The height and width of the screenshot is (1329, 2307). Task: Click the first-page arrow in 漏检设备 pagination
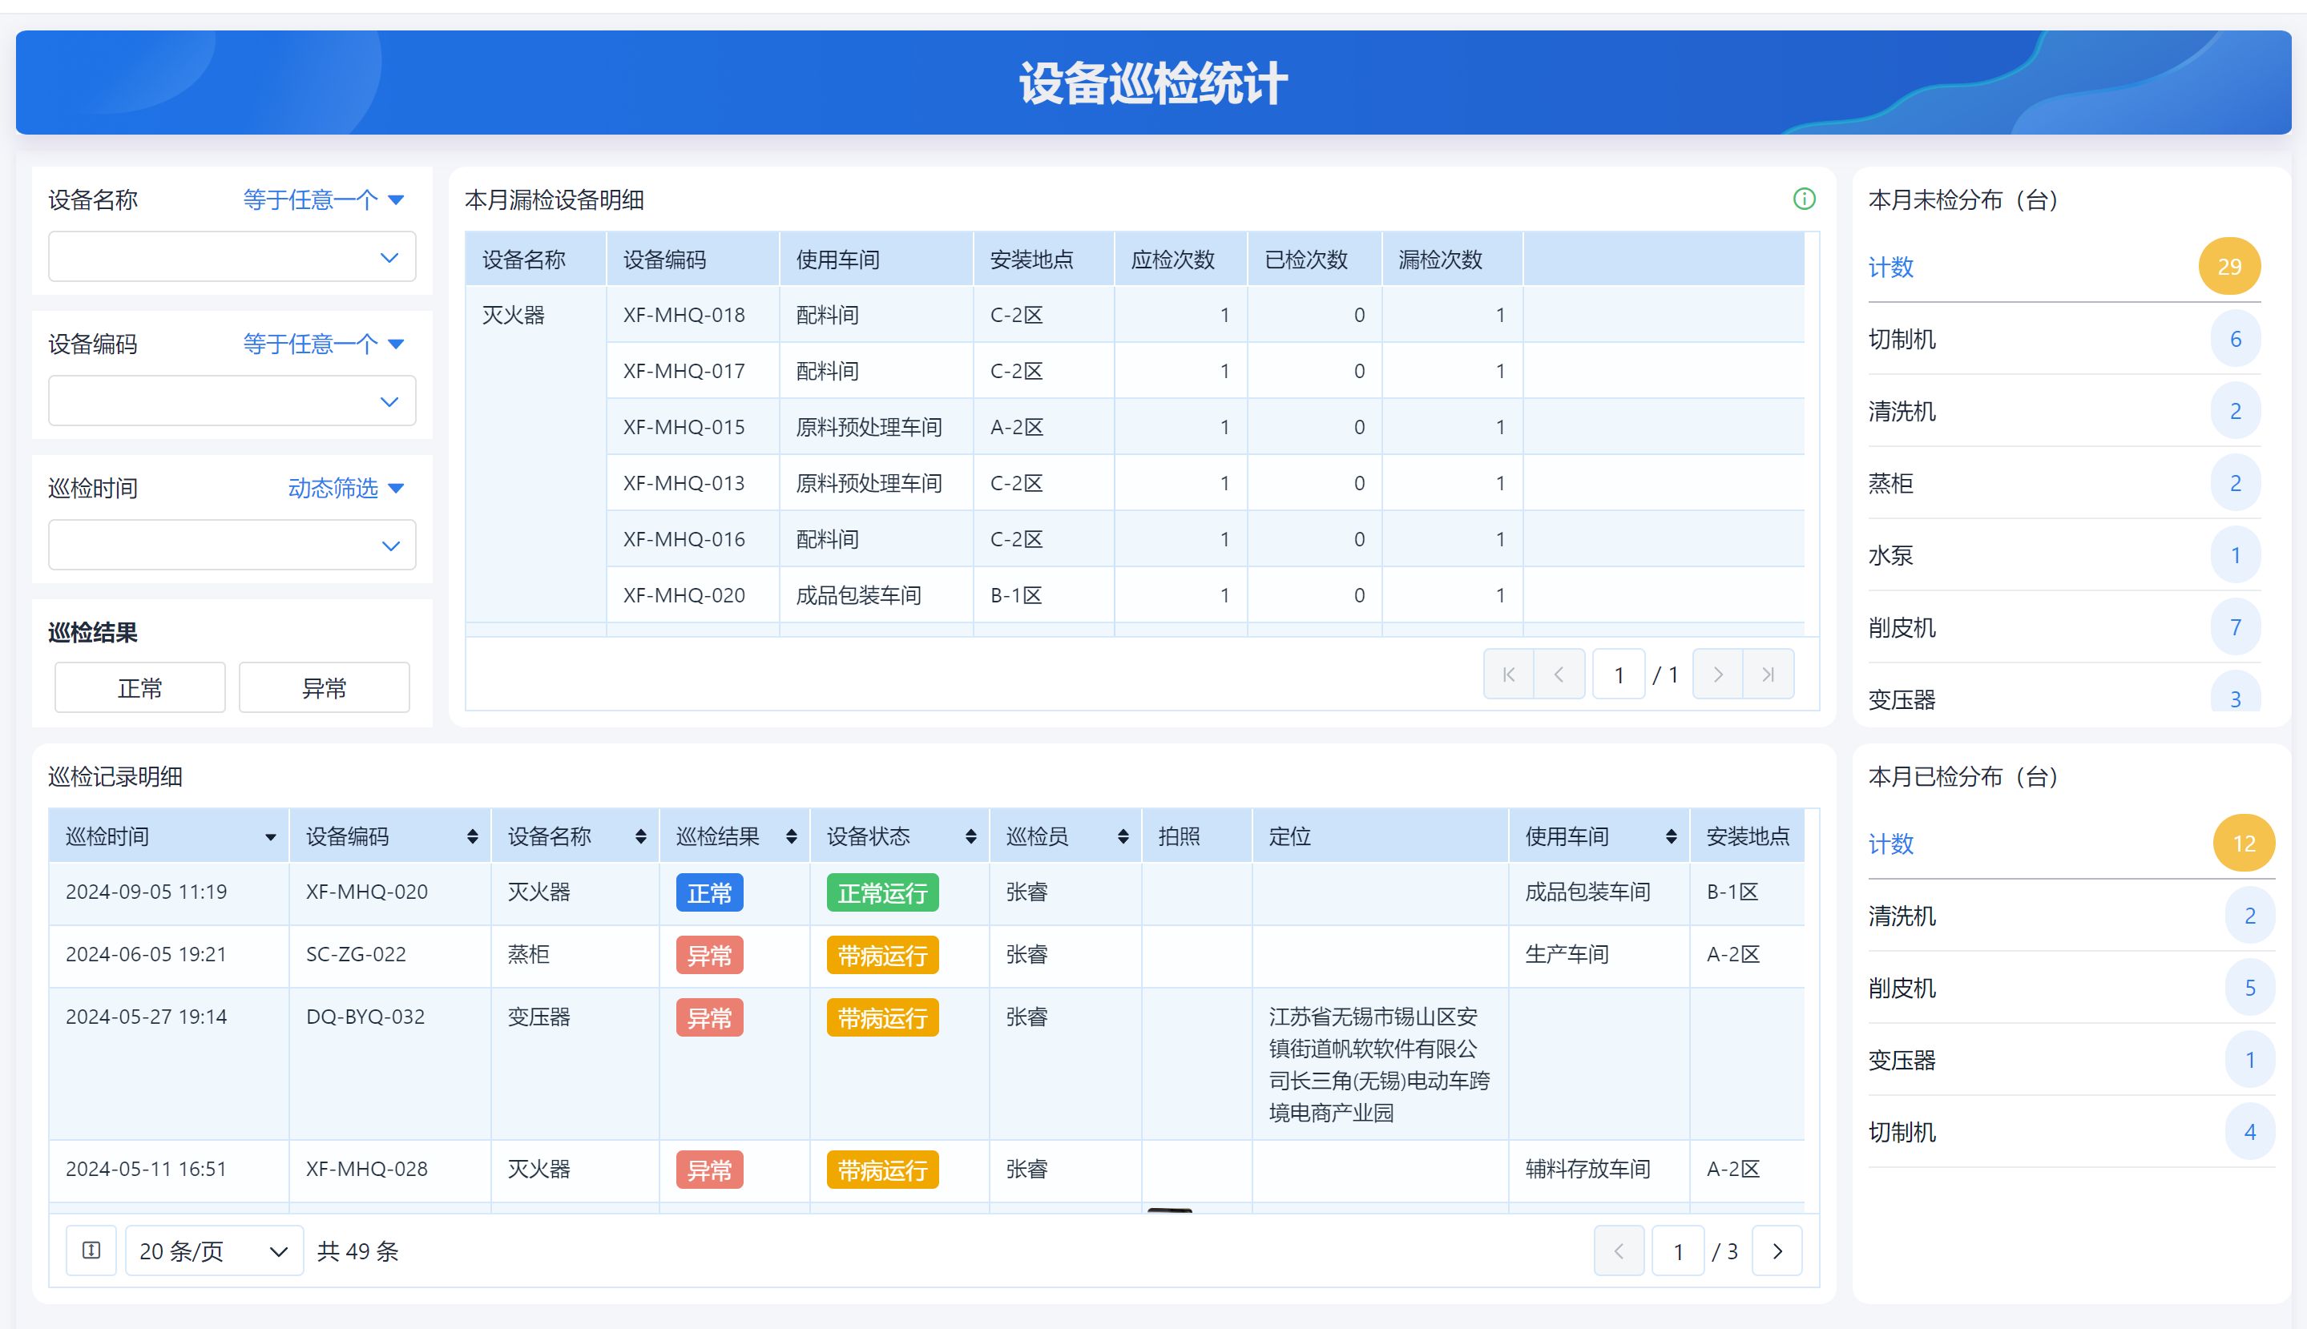click(x=1508, y=674)
